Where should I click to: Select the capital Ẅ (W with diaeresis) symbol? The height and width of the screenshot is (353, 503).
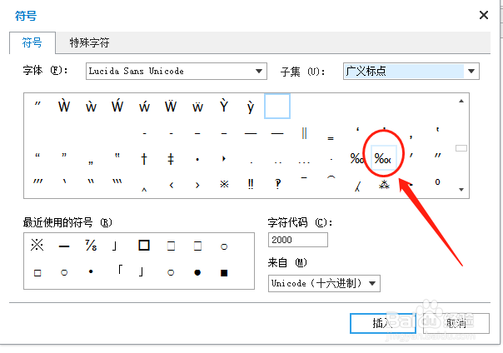171,106
